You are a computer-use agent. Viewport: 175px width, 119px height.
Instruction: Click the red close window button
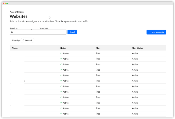(x=4, y=3)
